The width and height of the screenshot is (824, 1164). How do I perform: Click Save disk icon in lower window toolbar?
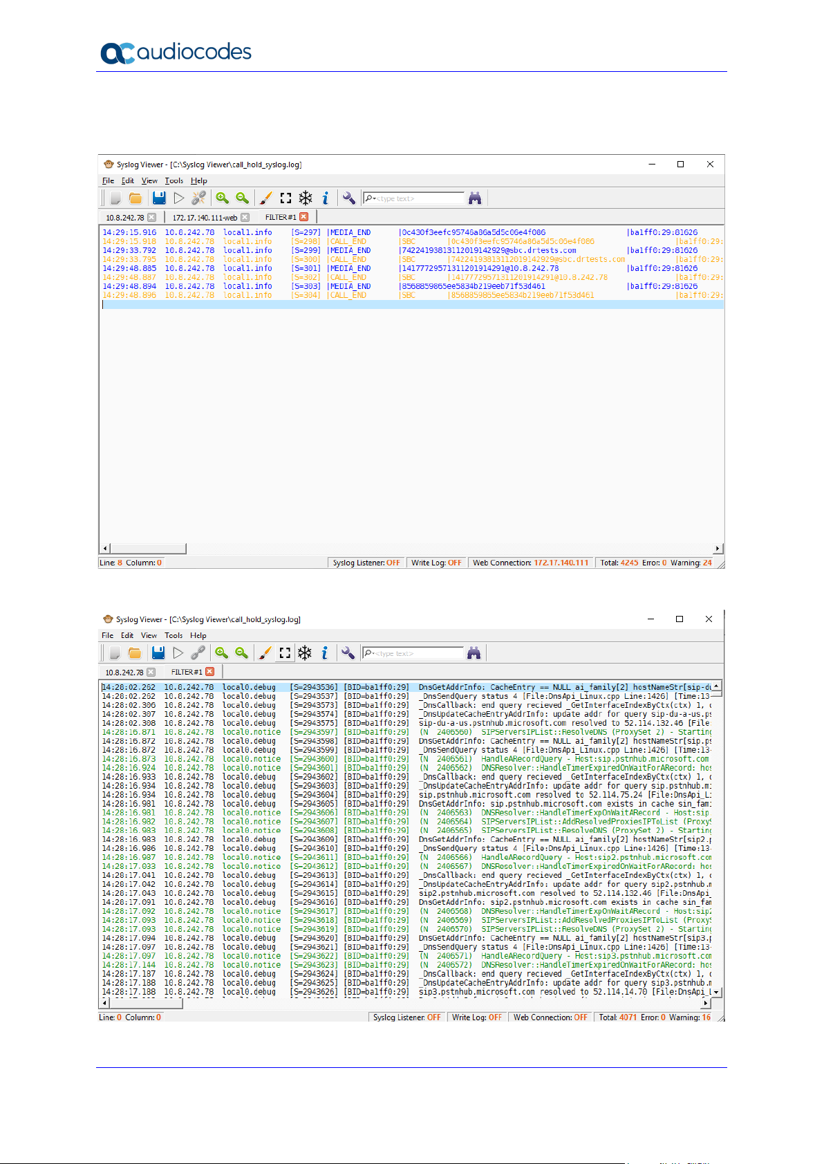(x=158, y=653)
